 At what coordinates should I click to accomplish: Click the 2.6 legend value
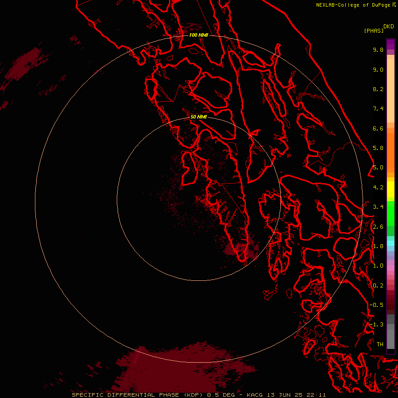coord(378,227)
